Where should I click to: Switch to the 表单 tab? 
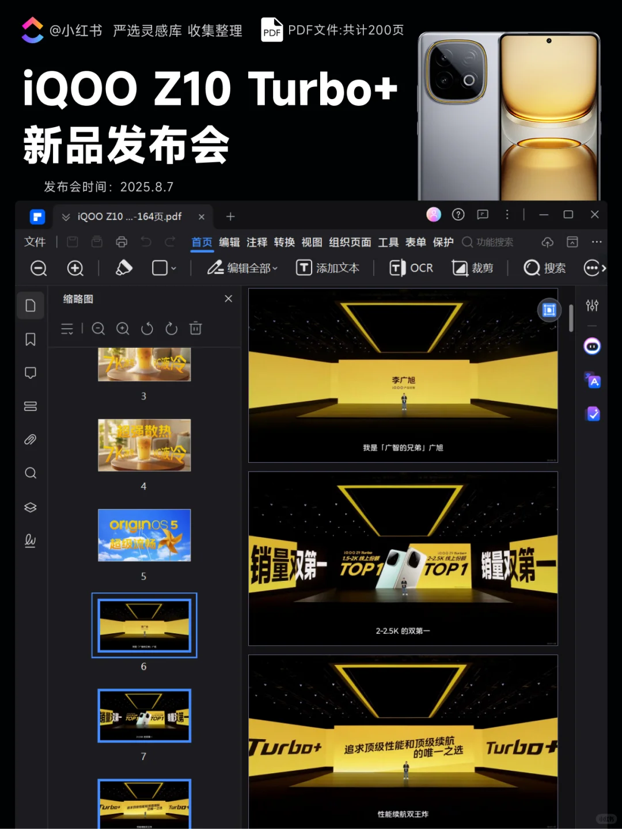coord(416,242)
